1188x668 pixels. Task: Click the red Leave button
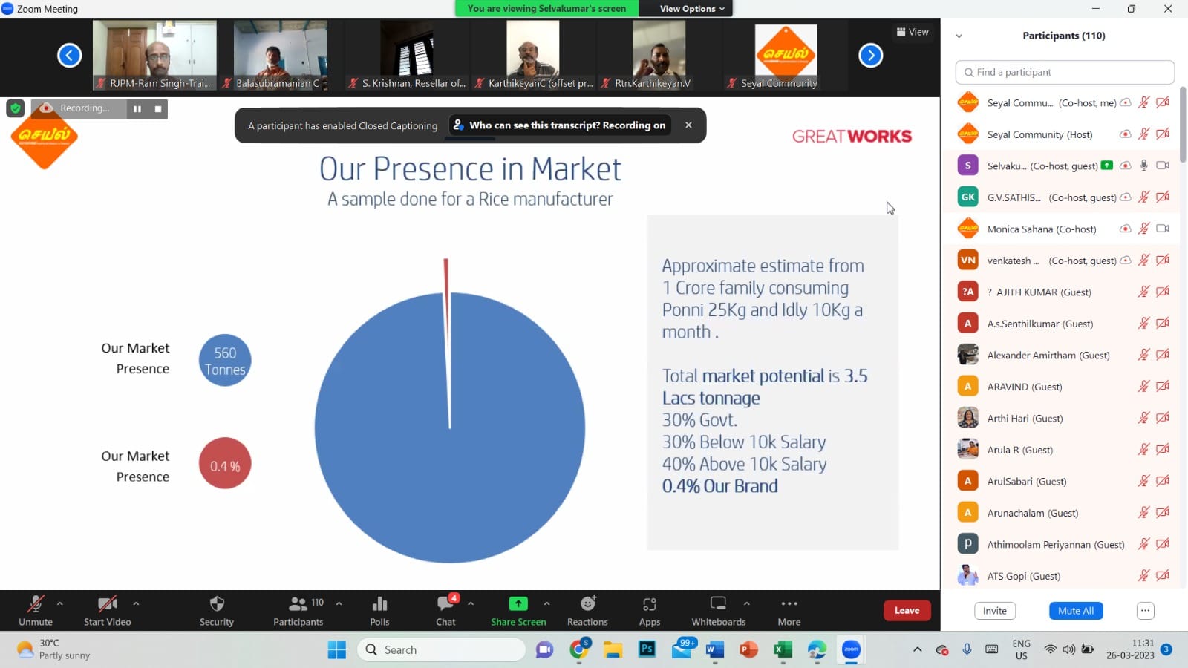(x=907, y=610)
